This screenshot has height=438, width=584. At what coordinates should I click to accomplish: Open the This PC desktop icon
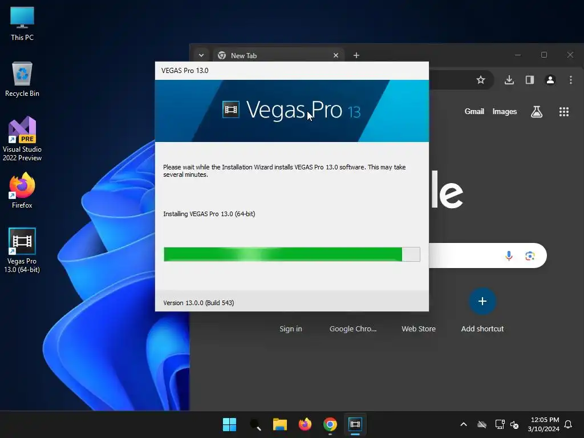[x=22, y=23]
